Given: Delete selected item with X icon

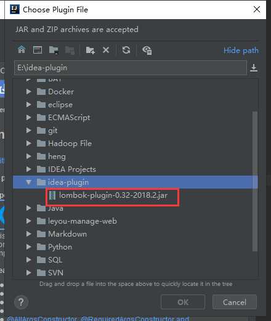Looking at the screenshot, I should pos(106,50).
